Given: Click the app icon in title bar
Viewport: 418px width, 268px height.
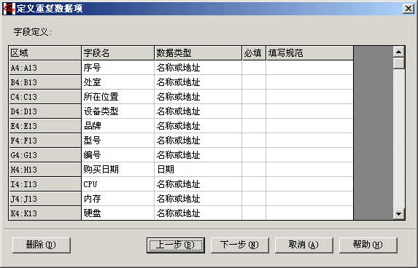Looking at the screenshot, I should (9, 9).
